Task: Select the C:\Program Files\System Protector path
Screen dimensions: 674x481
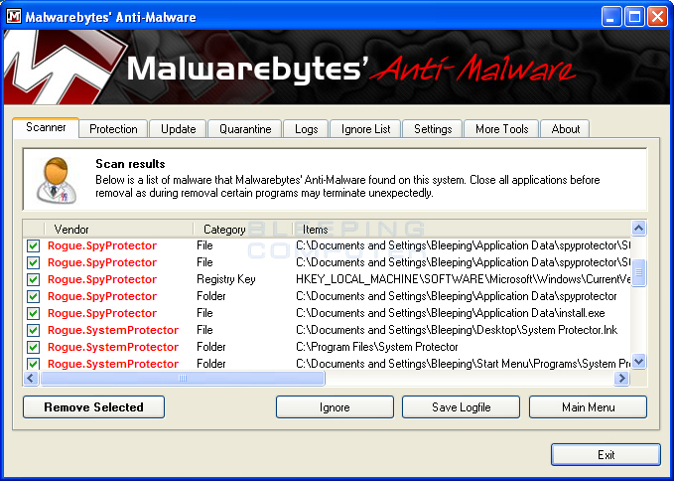Action: click(377, 347)
